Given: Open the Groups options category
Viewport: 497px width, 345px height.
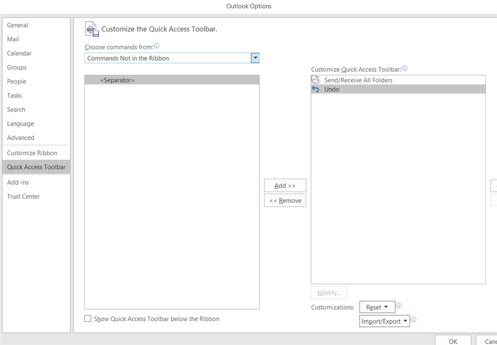Looking at the screenshot, I should 36,67.
